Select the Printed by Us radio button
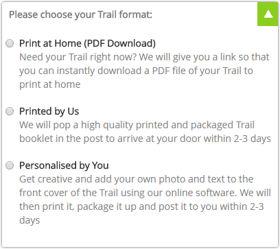This screenshot has height=249, width=280. tap(10, 111)
